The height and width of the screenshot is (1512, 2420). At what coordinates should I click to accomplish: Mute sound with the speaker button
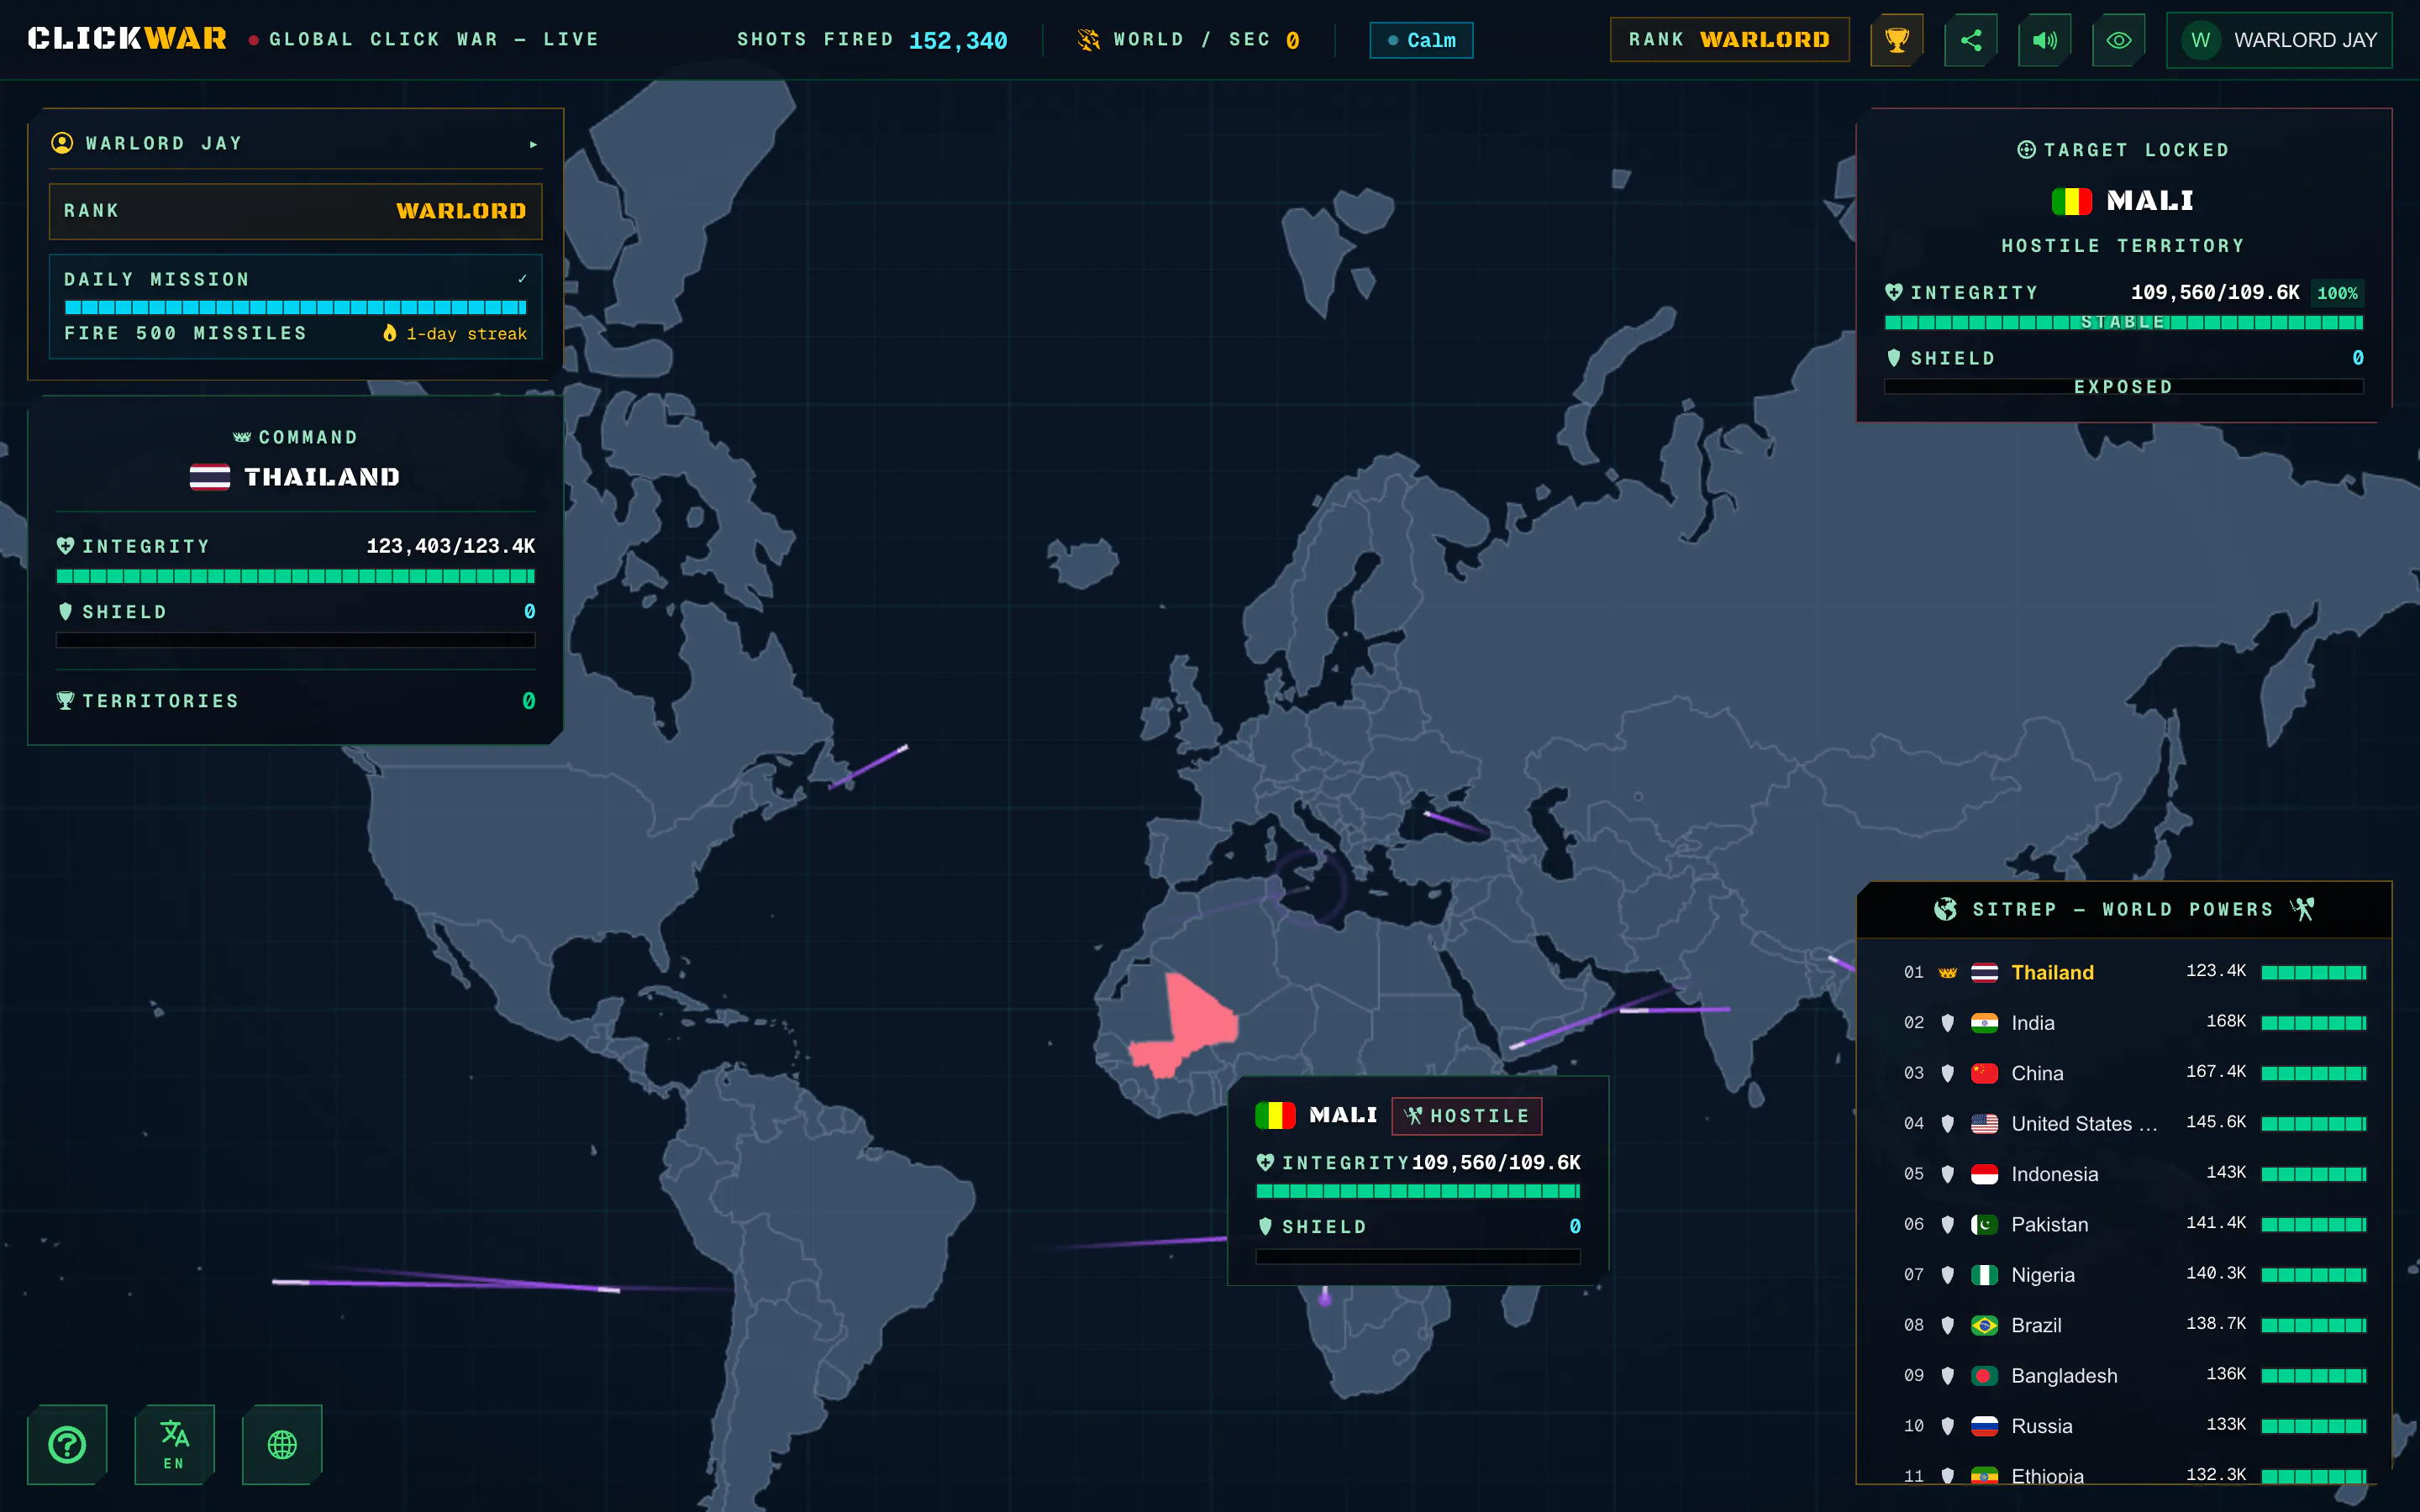(2044, 40)
